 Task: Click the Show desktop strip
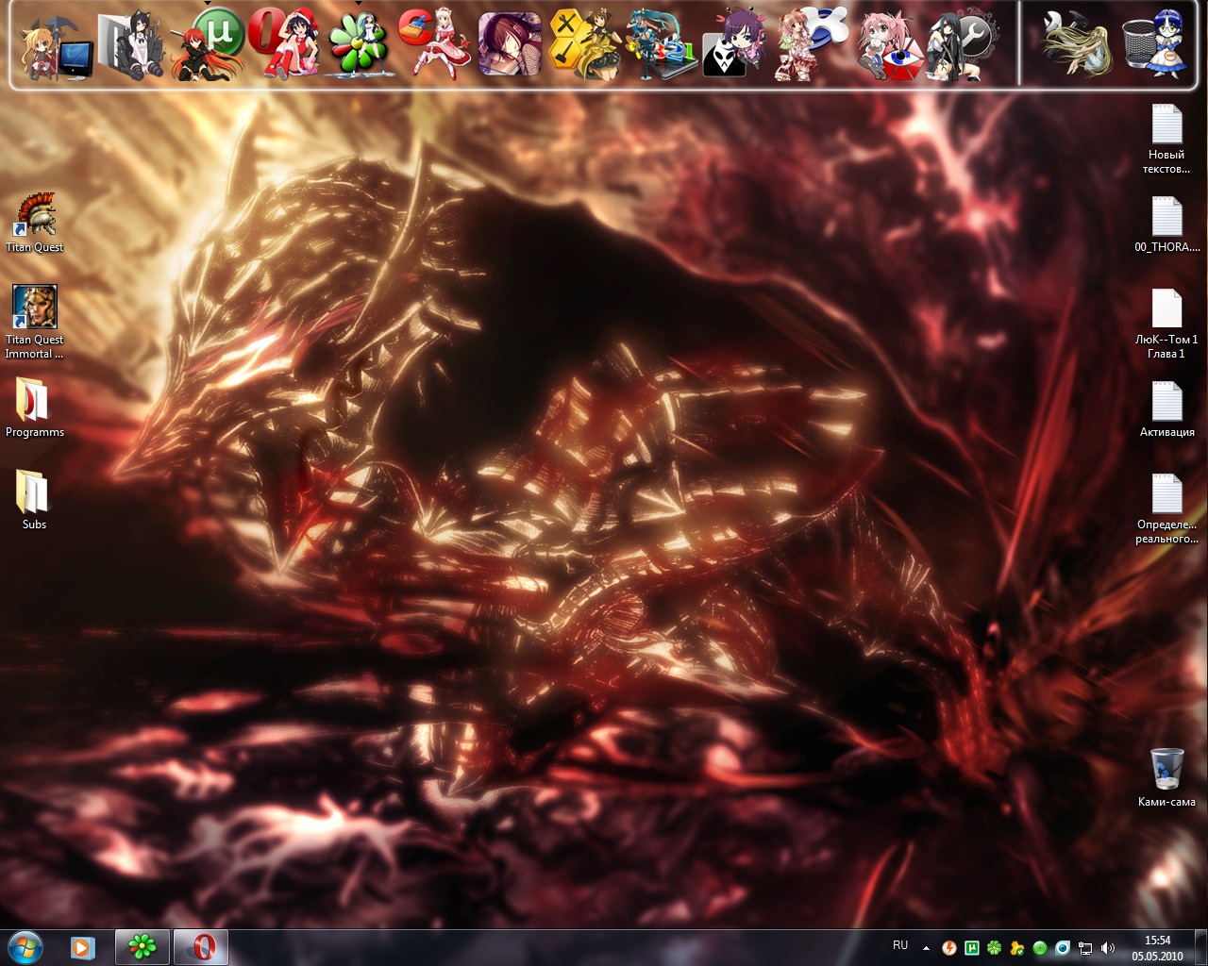tap(1200, 947)
